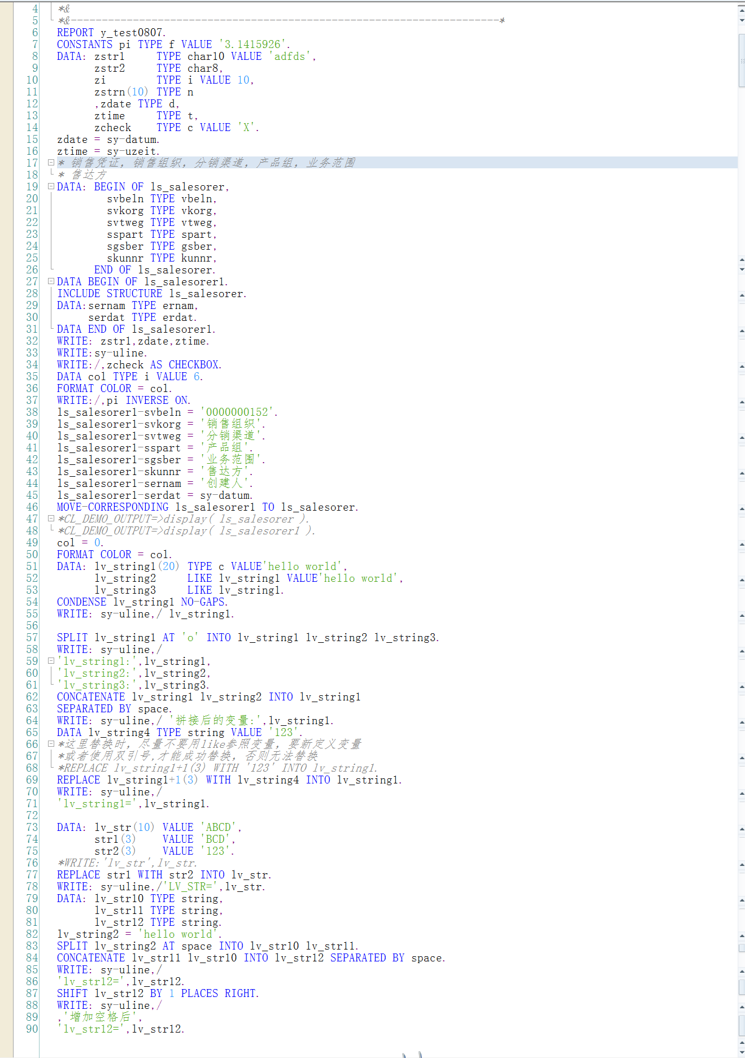
Task: Collapse the ls_salesorer structure block at line 19
Action: click(x=51, y=186)
